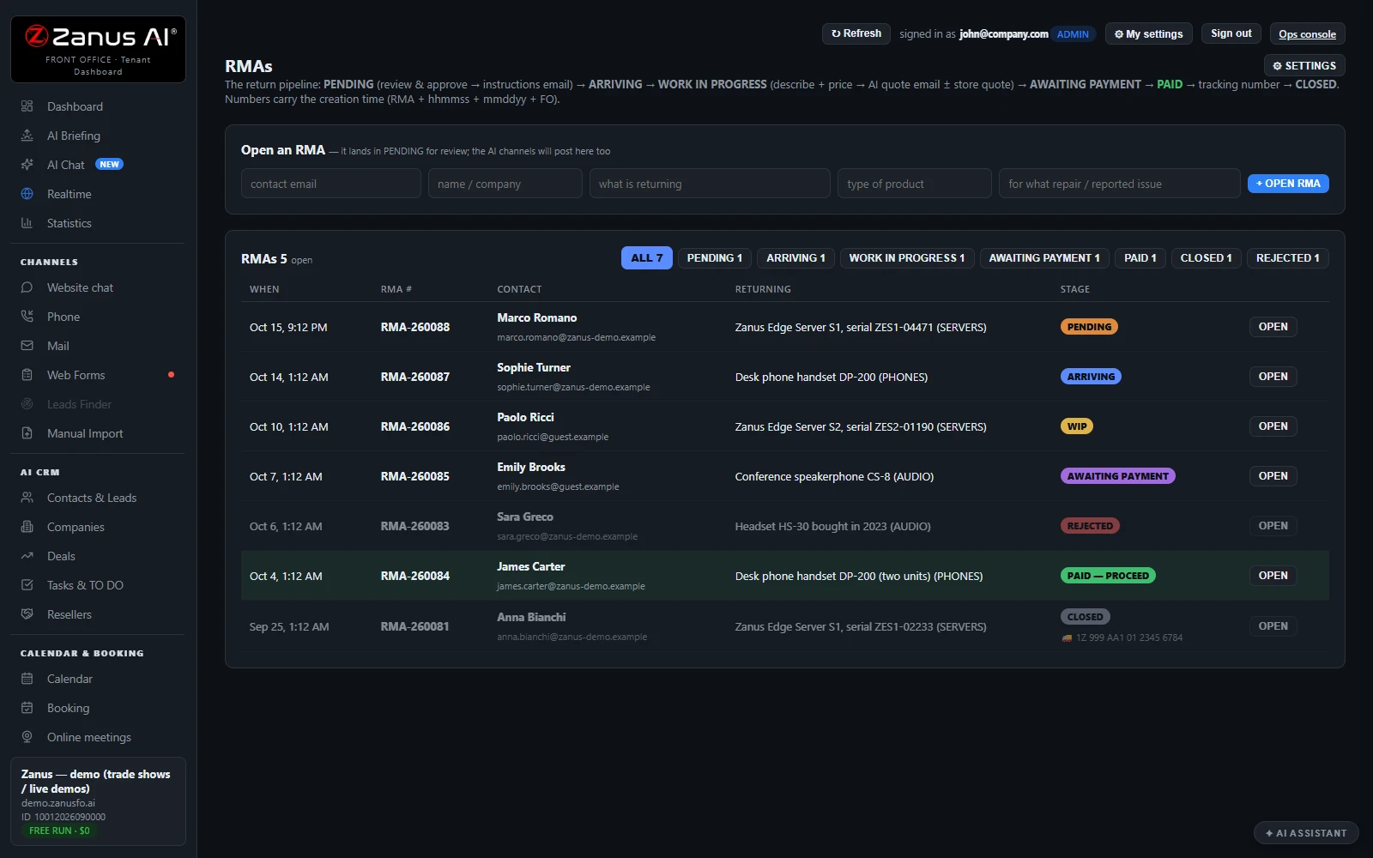
Task: Filter by REJECTED 1 tab
Action: tap(1288, 258)
